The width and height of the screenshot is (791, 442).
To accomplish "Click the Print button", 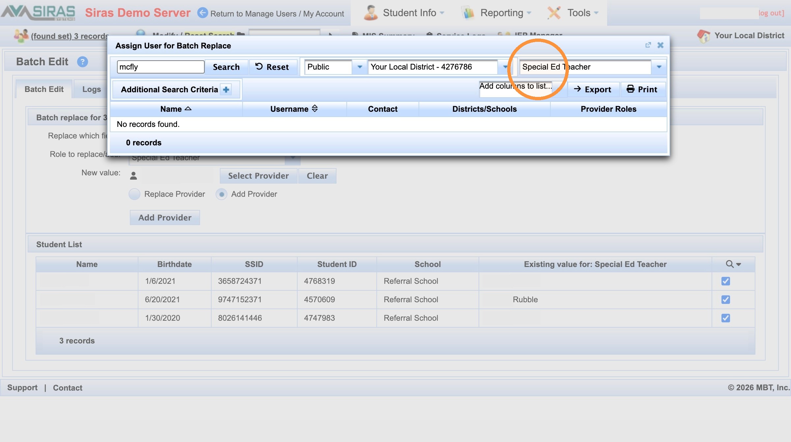I will (x=643, y=89).
